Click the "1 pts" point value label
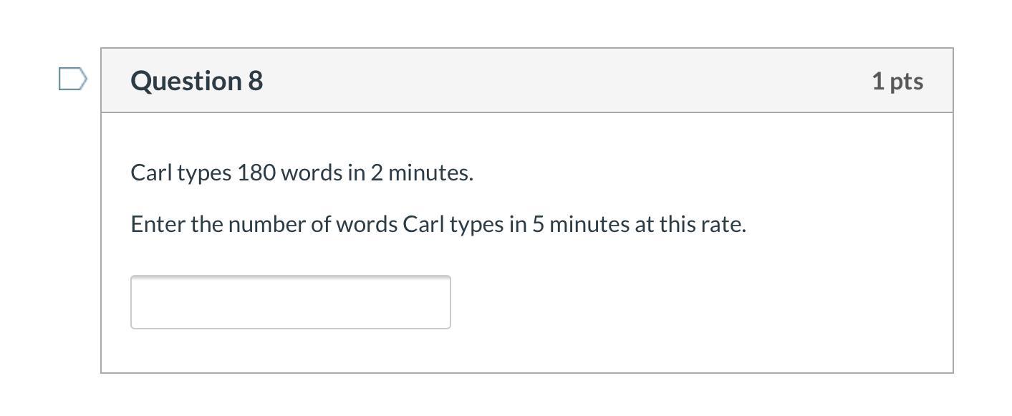The width and height of the screenshot is (1012, 416). click(x=897, y=81)
